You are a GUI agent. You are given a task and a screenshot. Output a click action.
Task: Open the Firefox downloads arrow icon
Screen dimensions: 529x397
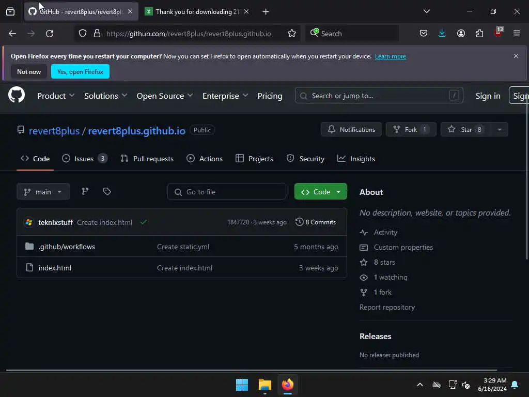click(442, 34)
